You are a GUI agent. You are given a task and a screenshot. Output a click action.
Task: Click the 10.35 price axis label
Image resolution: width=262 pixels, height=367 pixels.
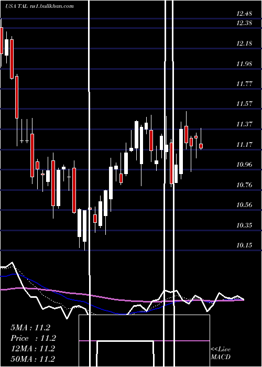coord(244,225)
